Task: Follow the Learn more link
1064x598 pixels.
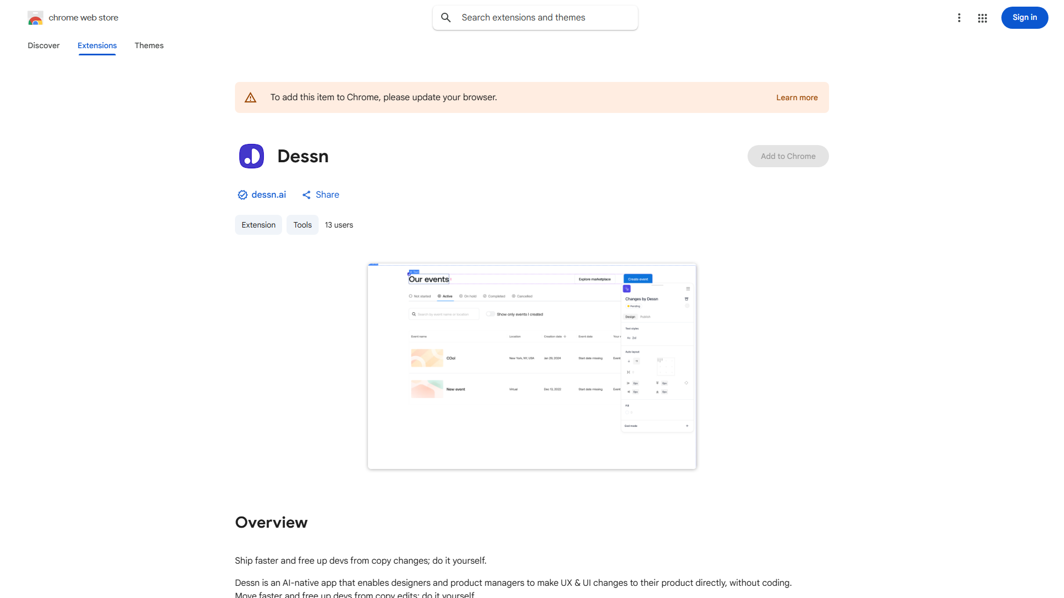Action: coord(796,97)
